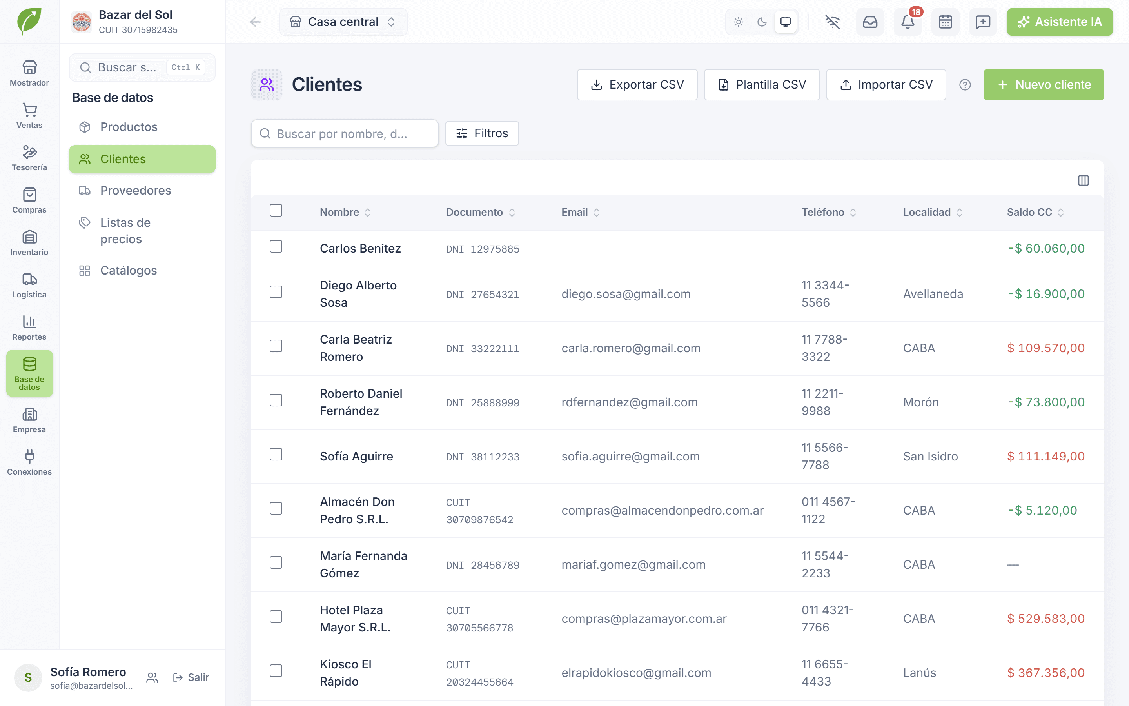Image resolution: width=1129 pixels, height=706 pixels.
Task: Open Proveedores menu item
Action: [x=142, y=191]
